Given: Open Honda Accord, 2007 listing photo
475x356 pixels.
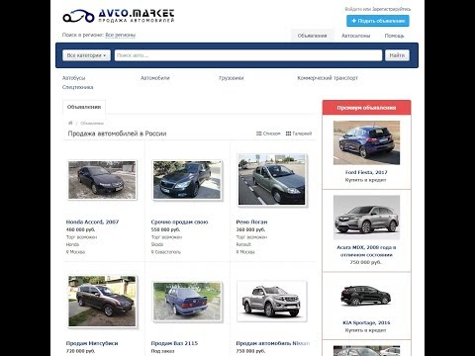Looking at the screenshot, I should (102, 180).
